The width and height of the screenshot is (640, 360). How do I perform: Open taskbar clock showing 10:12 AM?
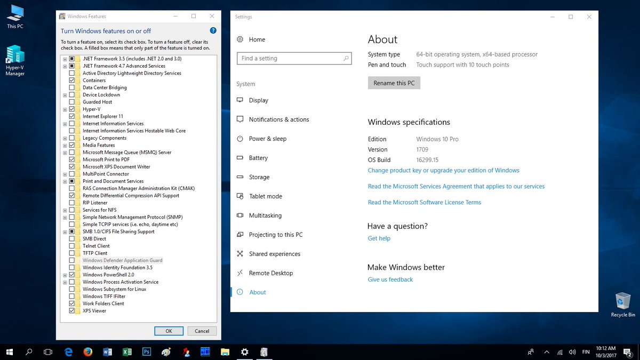(x=605, y=352)
